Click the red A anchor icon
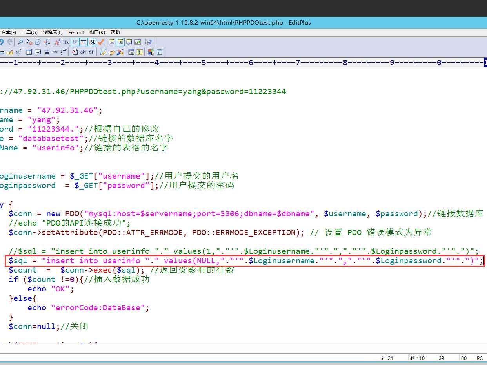This screenshot has width=487, height=365. point(75,52)
